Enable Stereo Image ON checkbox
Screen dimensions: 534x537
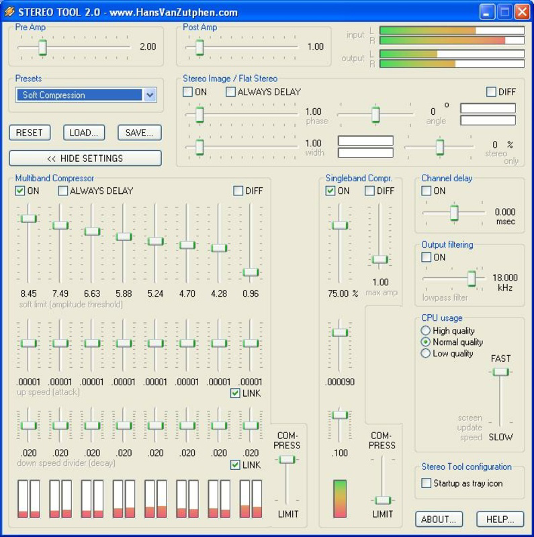pos(187,92)
